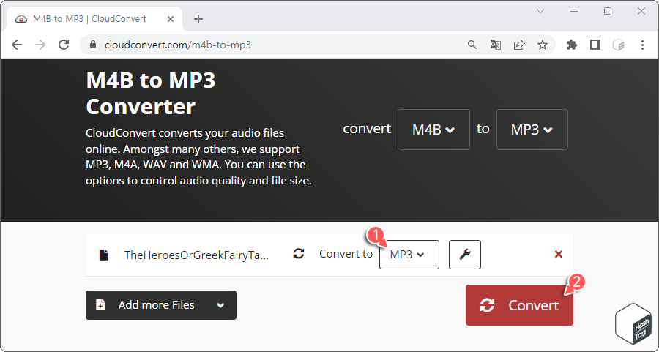The image size is (659, 352).
Task: Select the M4B to MP3 CloudConvert tab
Action: tap(94, 19)
